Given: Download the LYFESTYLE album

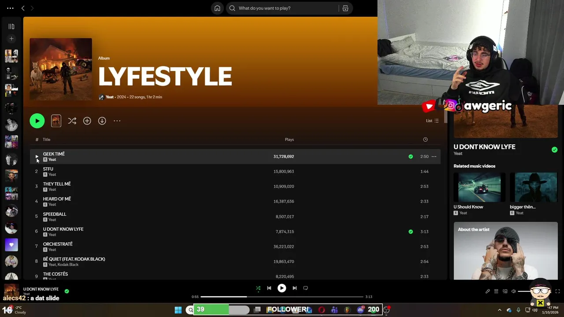Looking at the screenshot, I should click(102, 121).
